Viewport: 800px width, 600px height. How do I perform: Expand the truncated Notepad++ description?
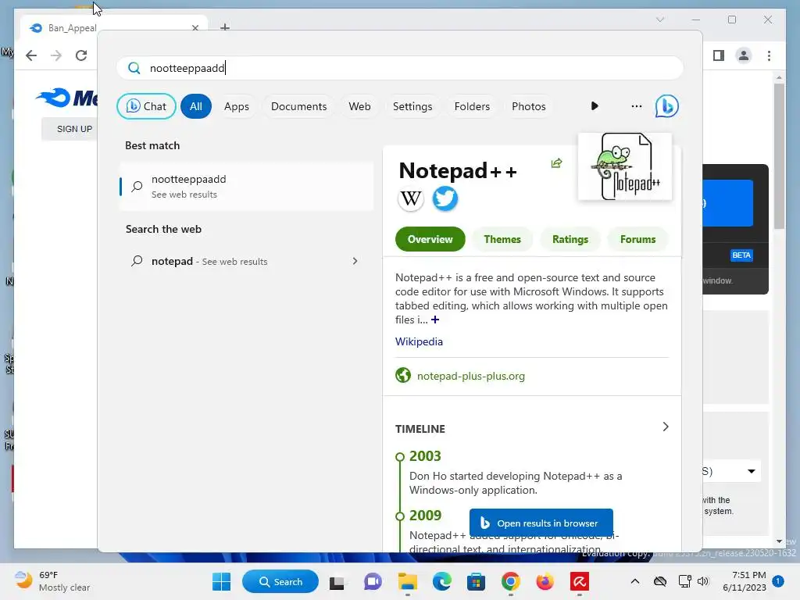[x=434, y=320]
